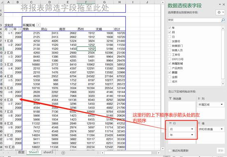Open the 月 filter dropdown in cell A4
Screen dimensions: 227x157
click(x=11, y=29)
